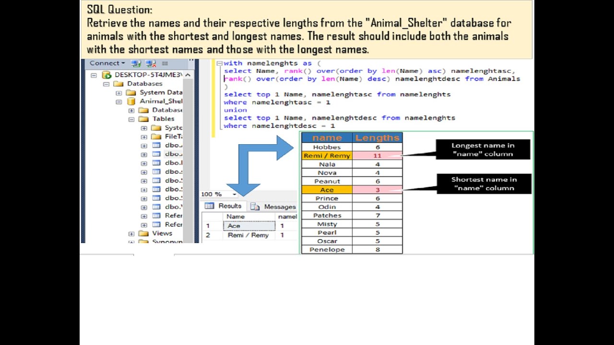Click the 'where namelenghtasc = 1' query line
The image size is (614, 345).
[x=277, y=102]
